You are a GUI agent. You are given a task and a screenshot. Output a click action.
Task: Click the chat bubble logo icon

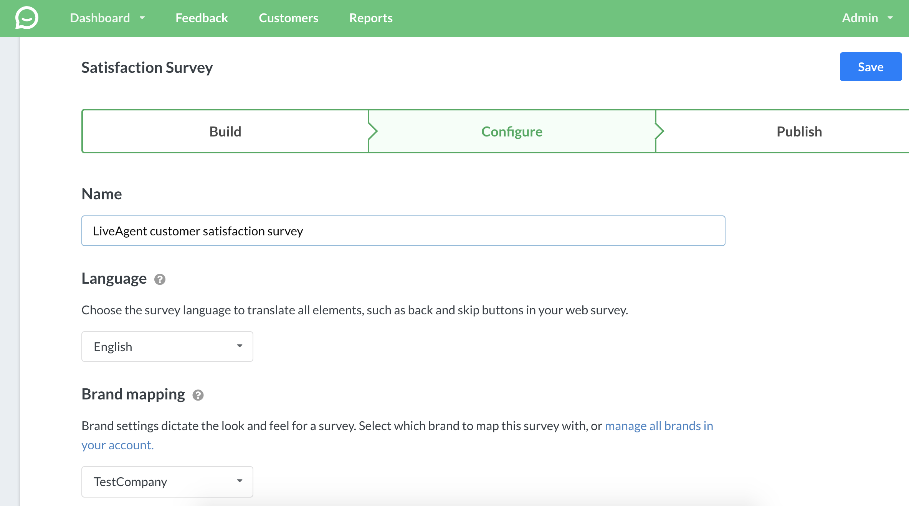[26, 18]
